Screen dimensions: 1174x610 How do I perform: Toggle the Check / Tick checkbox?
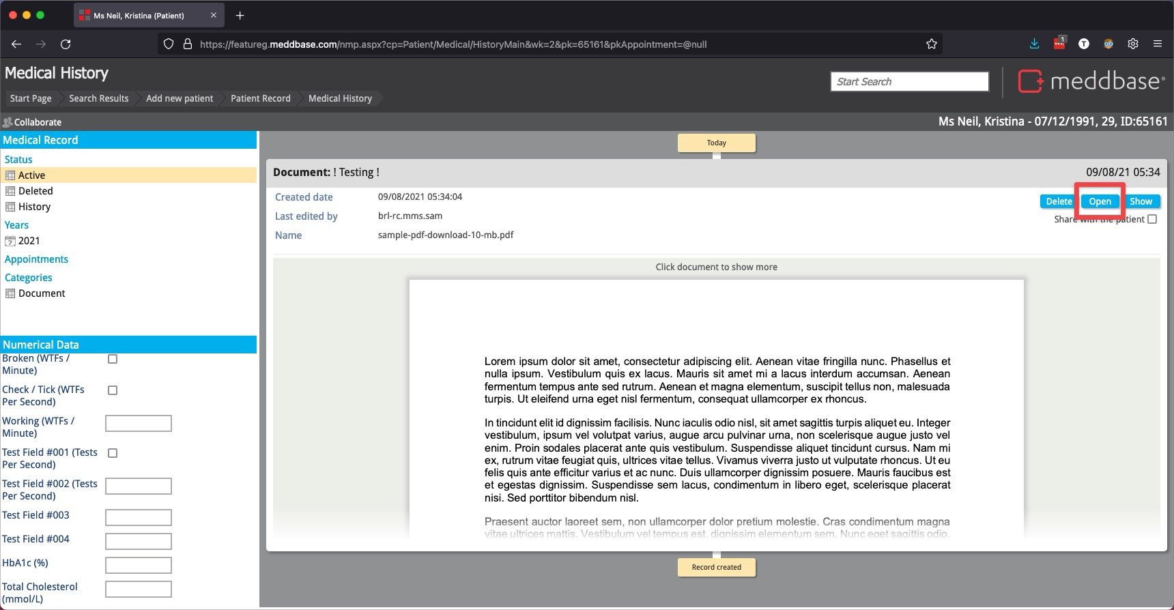pyautogui.click(x=113, y=390)
